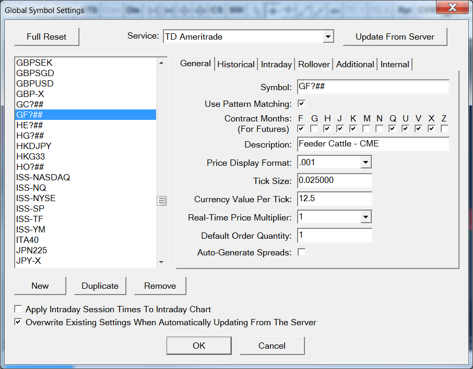
Task: Click the New symbol button
Action: [x=40, y=286]
